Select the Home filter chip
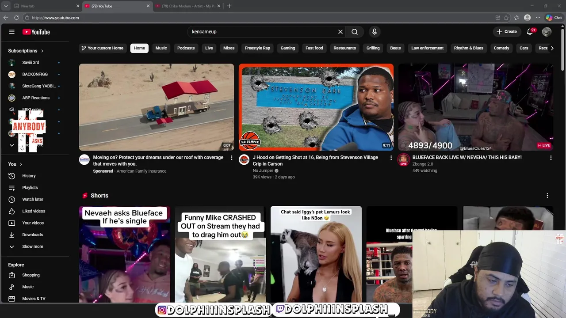 pos(139,48)
